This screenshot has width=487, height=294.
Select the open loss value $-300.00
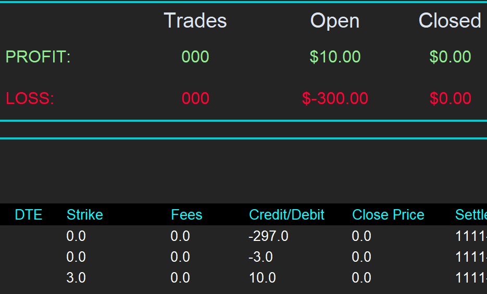335,98
